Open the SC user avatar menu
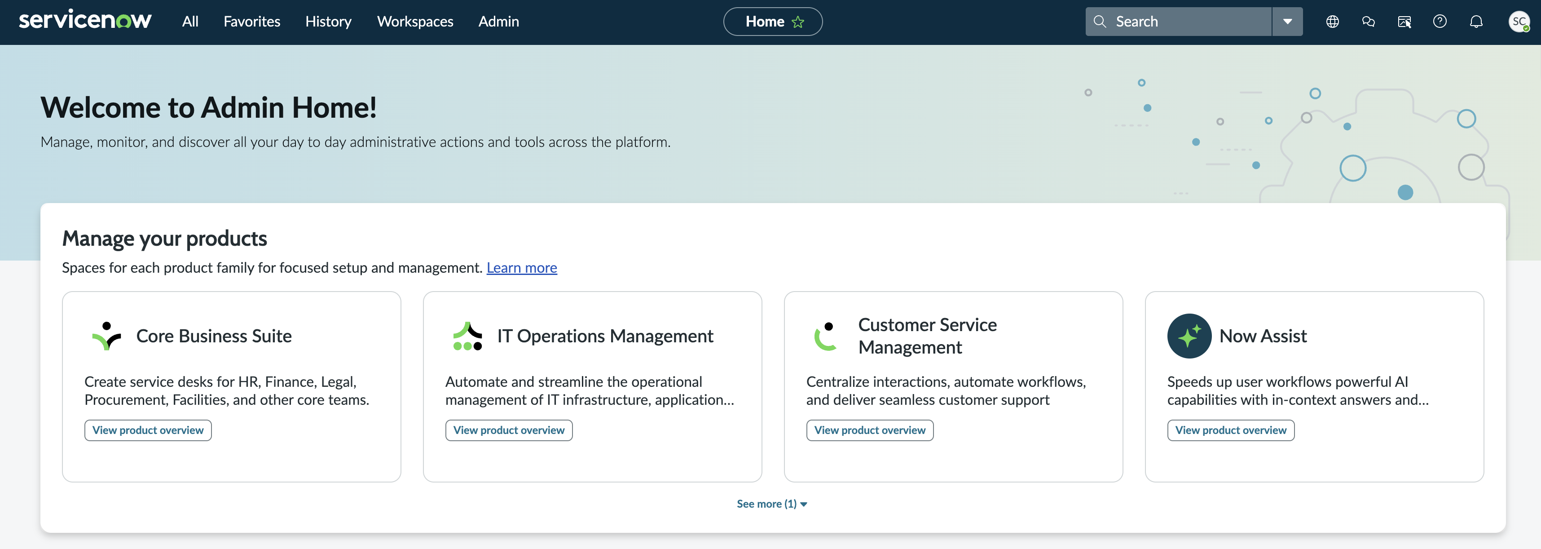The width and height of the screenshot is (1541, 549). (x=1519, y=22)
